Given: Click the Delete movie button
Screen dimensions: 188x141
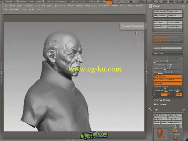Looking at the screenshot, I should [168, 48].
